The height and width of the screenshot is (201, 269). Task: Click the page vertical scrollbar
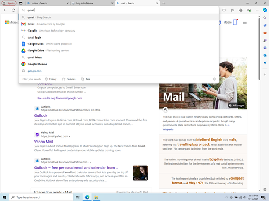point(259,49)
